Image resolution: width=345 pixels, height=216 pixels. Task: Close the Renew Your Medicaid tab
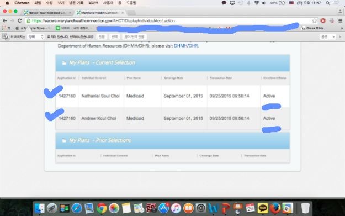[x=70, y=13]
